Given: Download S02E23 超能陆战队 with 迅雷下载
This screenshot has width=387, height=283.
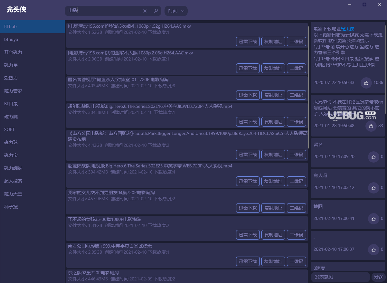Looking at the screenshot, I should pos(248,181).
